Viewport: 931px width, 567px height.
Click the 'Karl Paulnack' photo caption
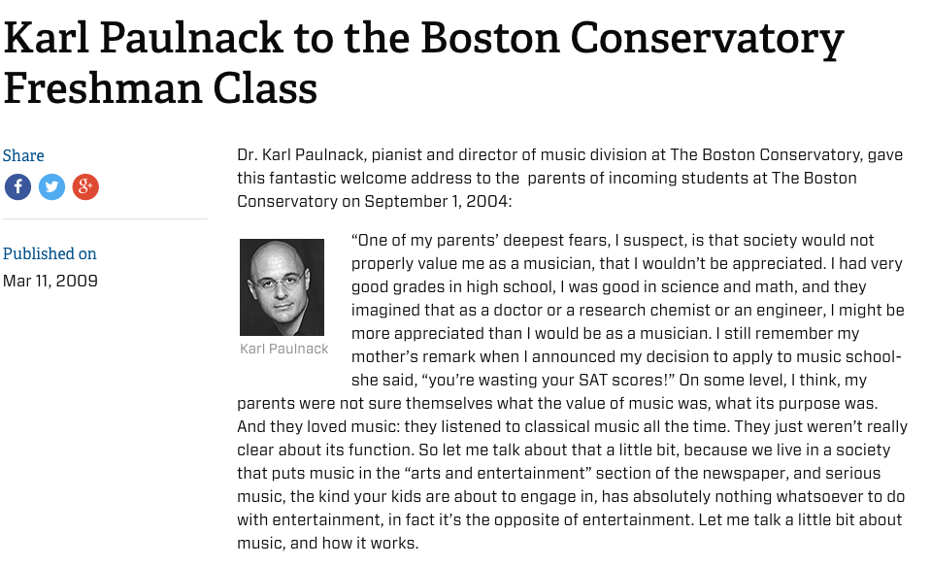coord(283,350)
